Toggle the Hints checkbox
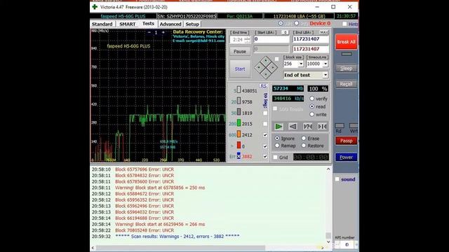Screen dimensions: 449x252 [344, 24]
